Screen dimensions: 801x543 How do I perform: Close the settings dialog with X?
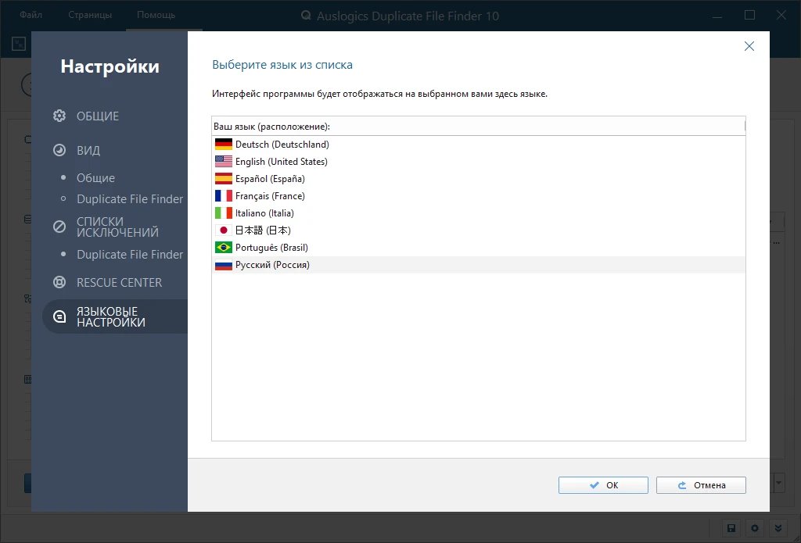(x=749, y=46)
